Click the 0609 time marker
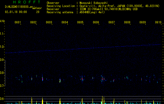The image size is (164, 104). [143, 22]
